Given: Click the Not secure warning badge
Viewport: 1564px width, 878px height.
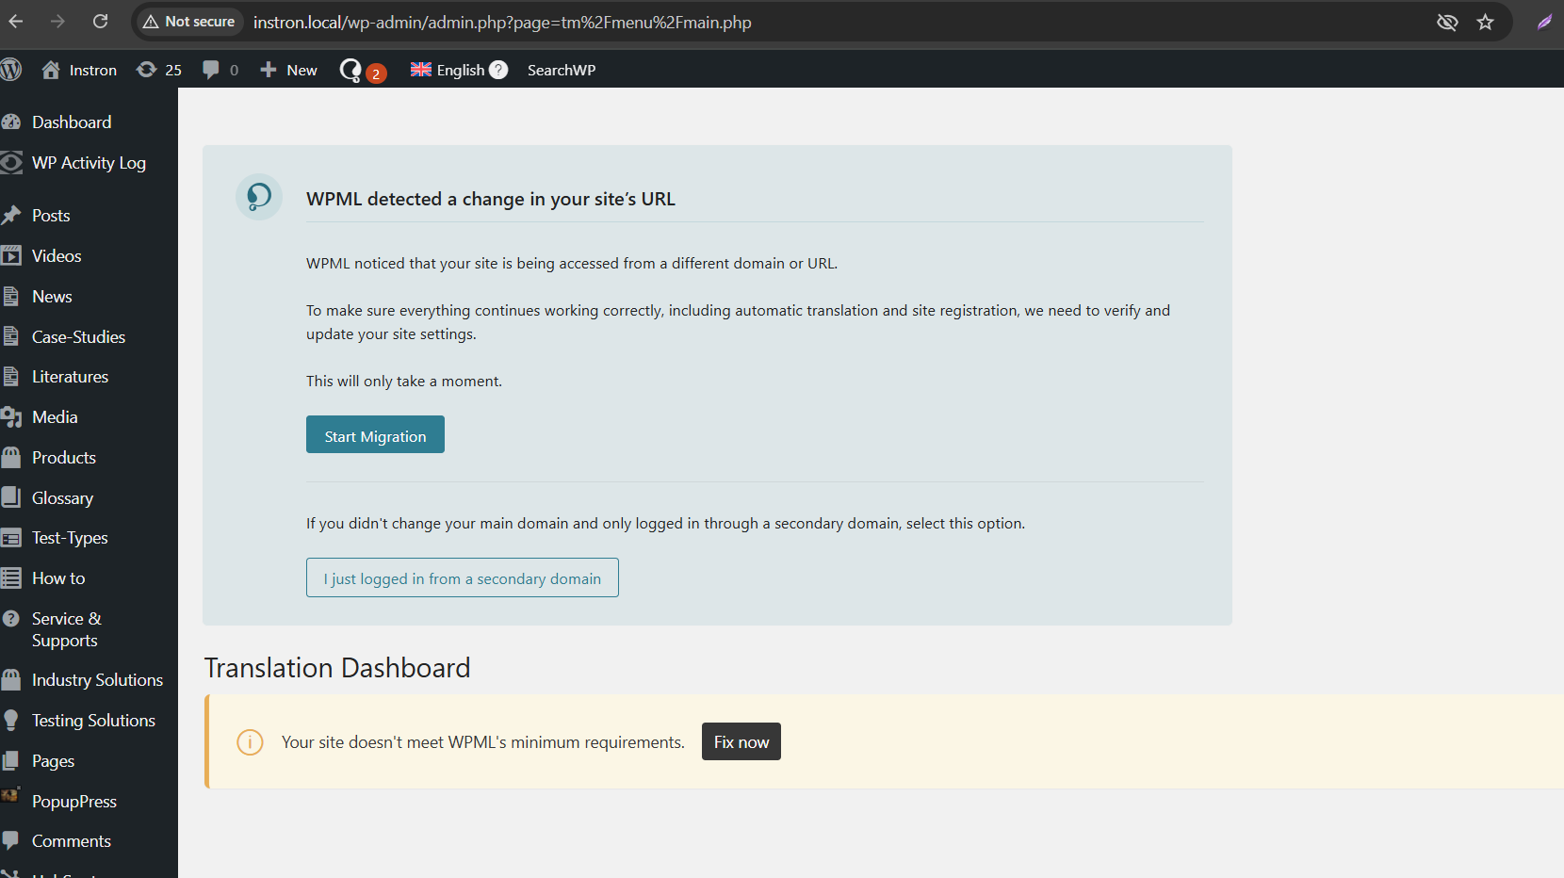Looking at the screenshot, I should (189, 22).
